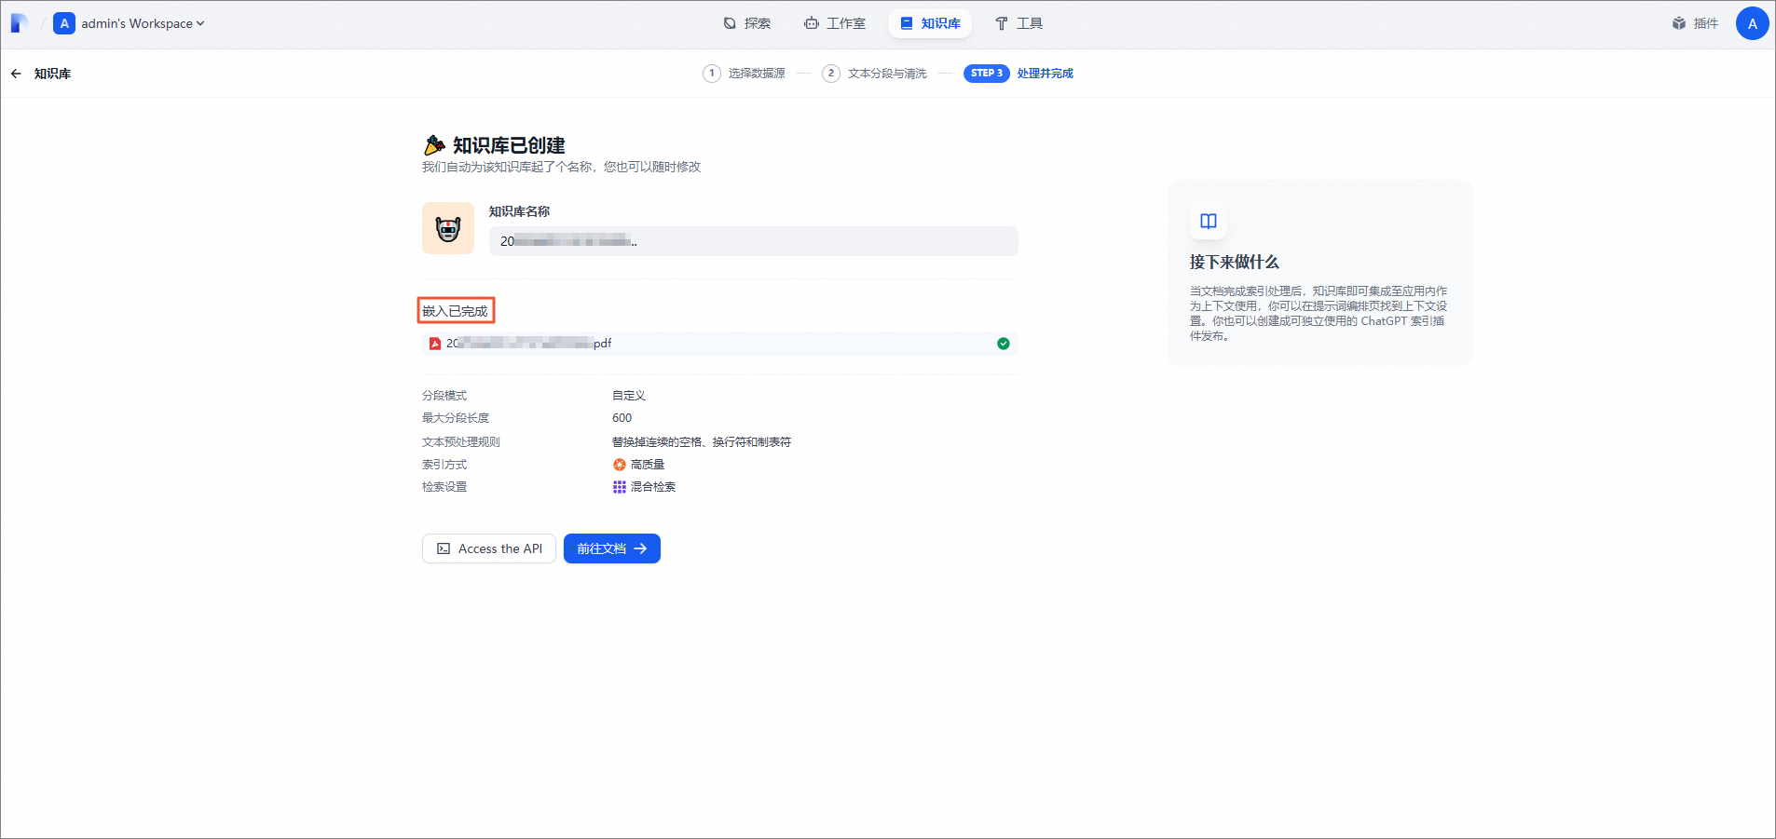Click the workspace avatar letter A

(x=64, y=23)
